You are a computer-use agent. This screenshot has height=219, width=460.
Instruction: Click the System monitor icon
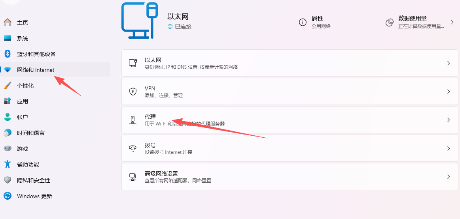coord(8,38)
